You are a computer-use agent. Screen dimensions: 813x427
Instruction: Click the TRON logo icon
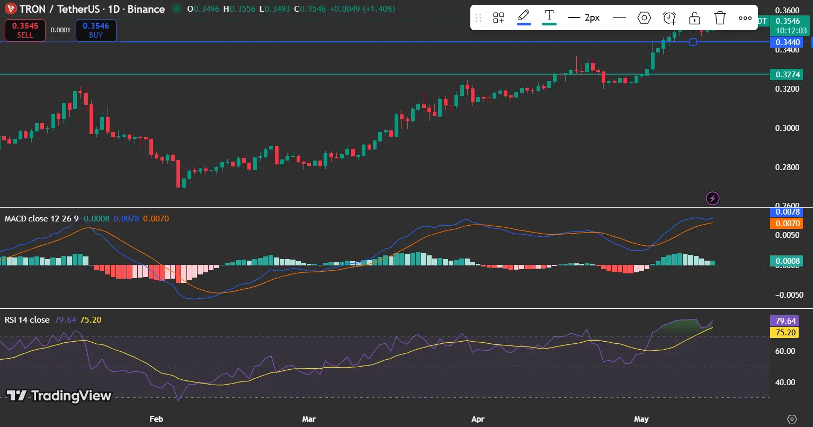10,9
